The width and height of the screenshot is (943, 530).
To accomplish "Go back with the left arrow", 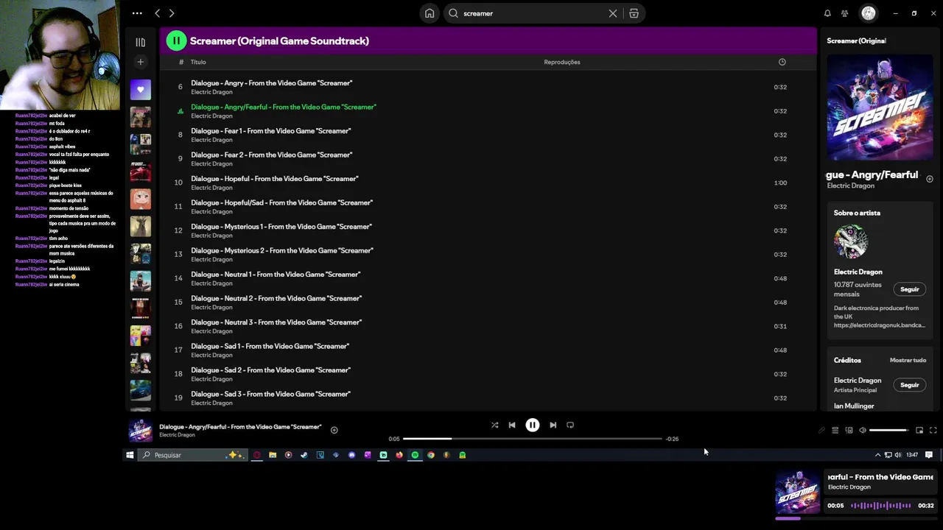I will [157, 13].
